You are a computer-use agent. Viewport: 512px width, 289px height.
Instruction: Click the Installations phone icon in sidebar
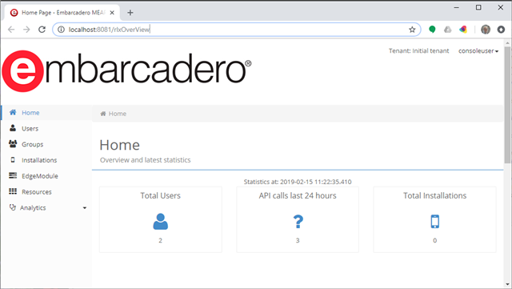pos(13,160)
